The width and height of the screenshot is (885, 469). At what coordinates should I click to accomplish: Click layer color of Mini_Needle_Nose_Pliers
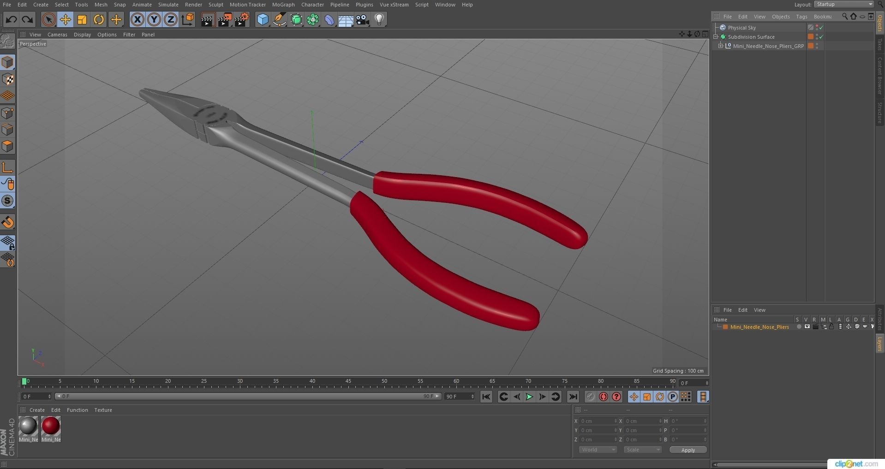pyautogui.click(x=725, y=327)
